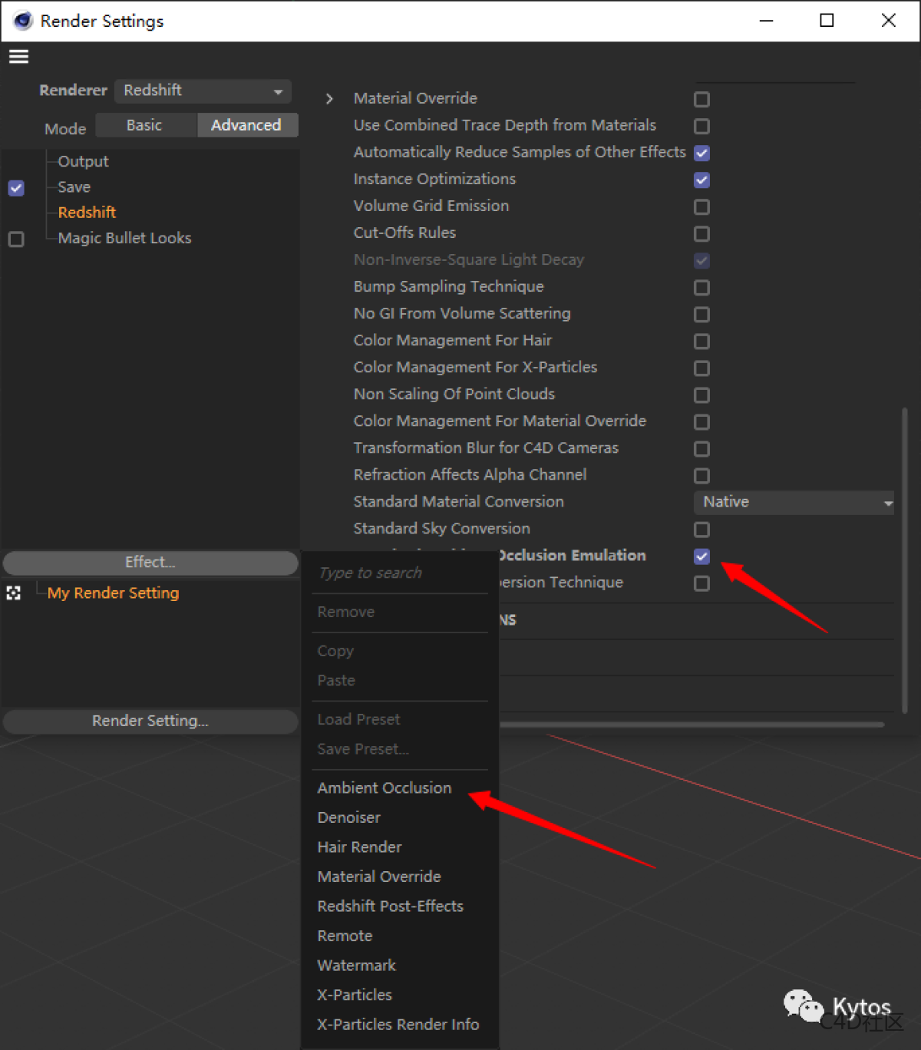Expand the Material Override section arrow

pos(329,99)
